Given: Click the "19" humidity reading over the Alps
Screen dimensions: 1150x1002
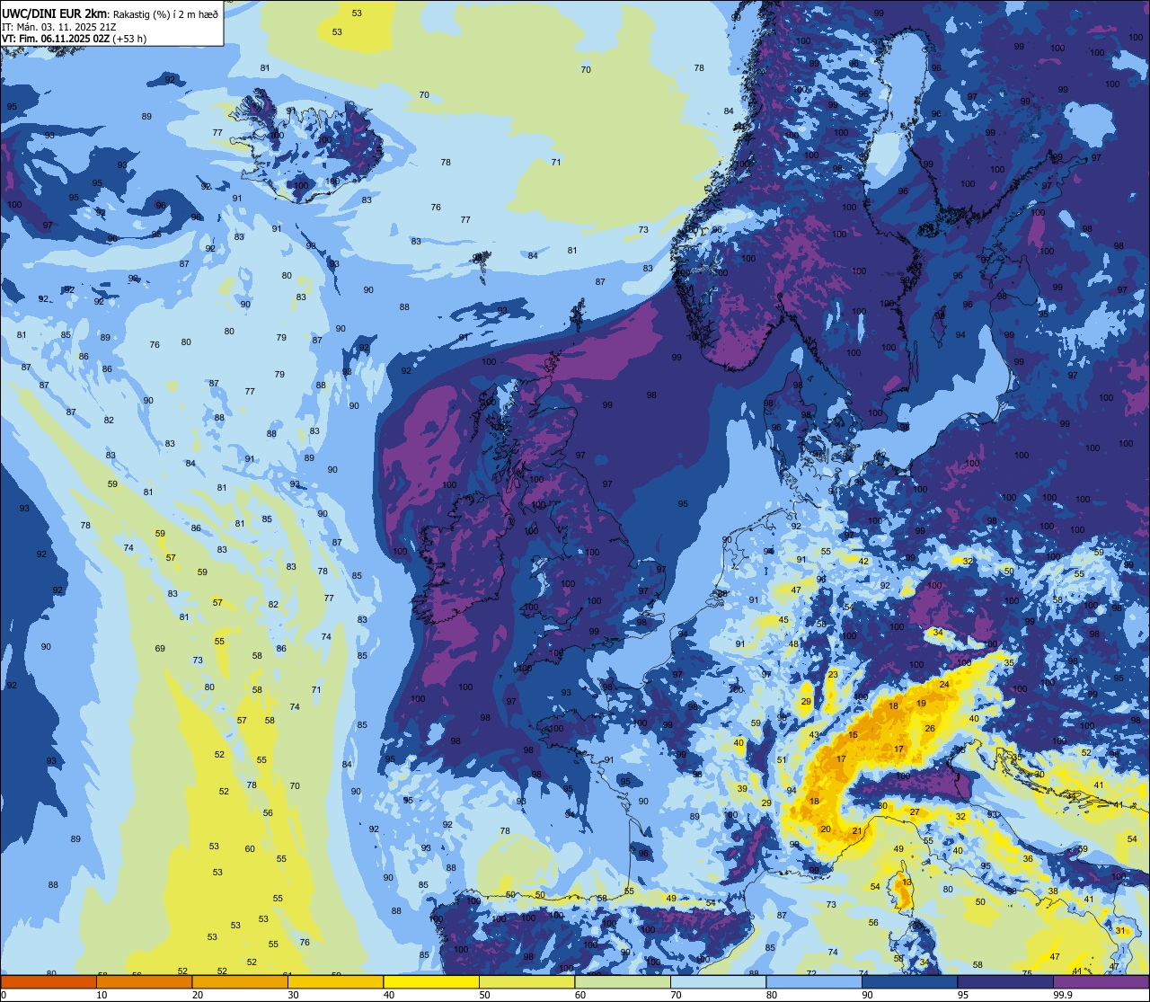Looking at the screenshot, I should point(921,704).
